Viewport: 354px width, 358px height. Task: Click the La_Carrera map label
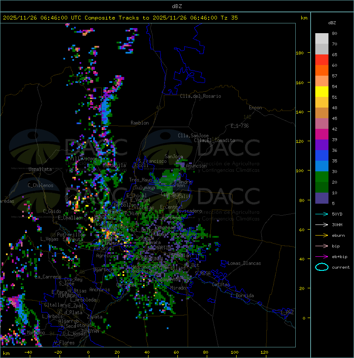click(48, 277)
